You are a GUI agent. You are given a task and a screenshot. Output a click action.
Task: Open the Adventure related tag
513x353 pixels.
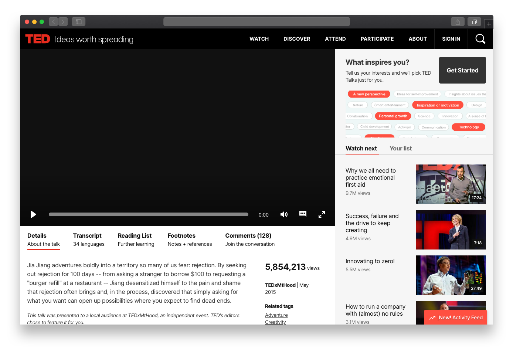tap(276, 315)
